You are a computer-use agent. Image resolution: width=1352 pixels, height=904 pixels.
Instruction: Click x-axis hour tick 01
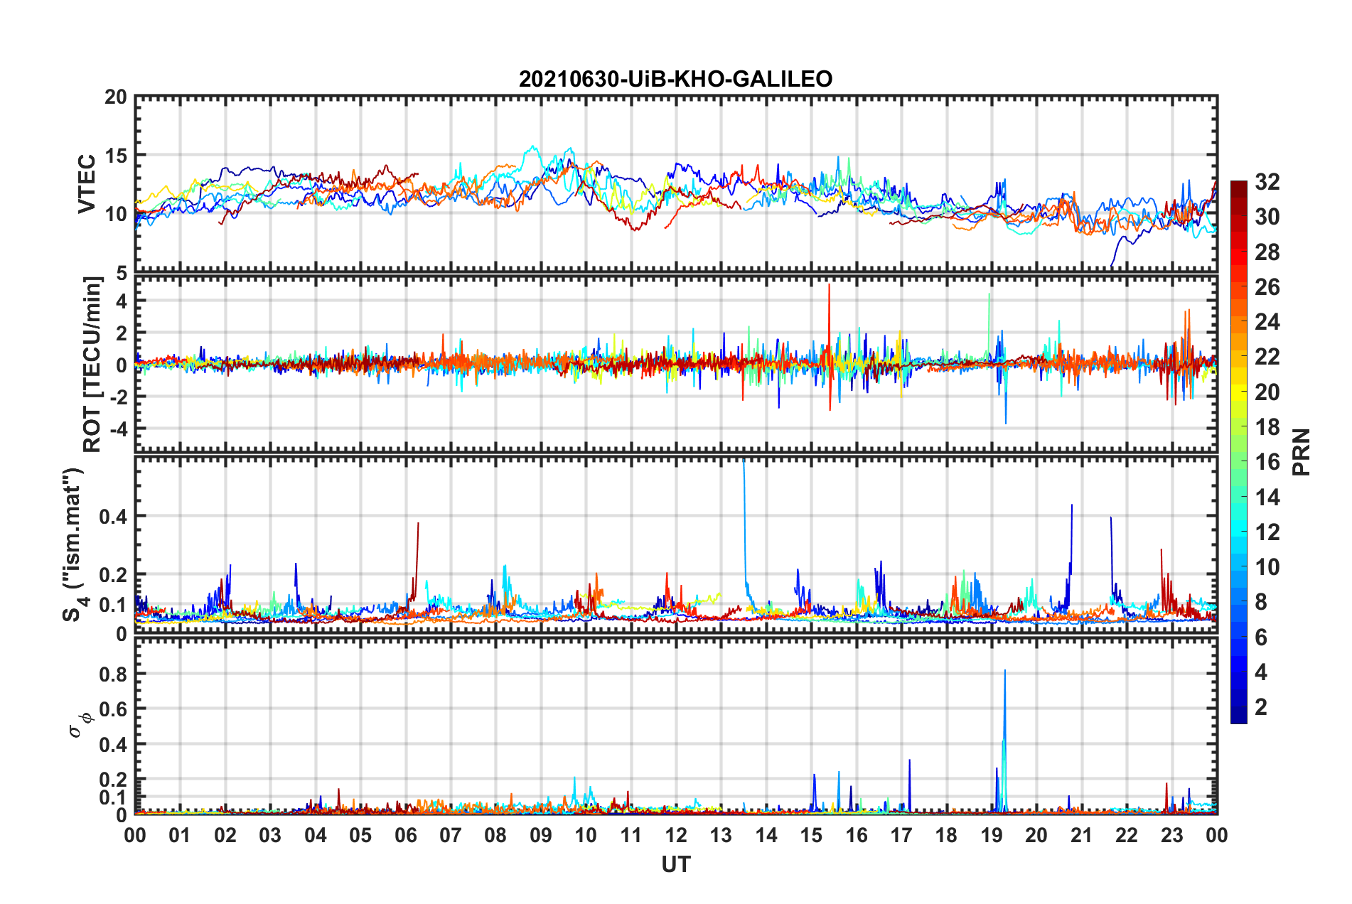pyautogui.click(x=180, y=835)
